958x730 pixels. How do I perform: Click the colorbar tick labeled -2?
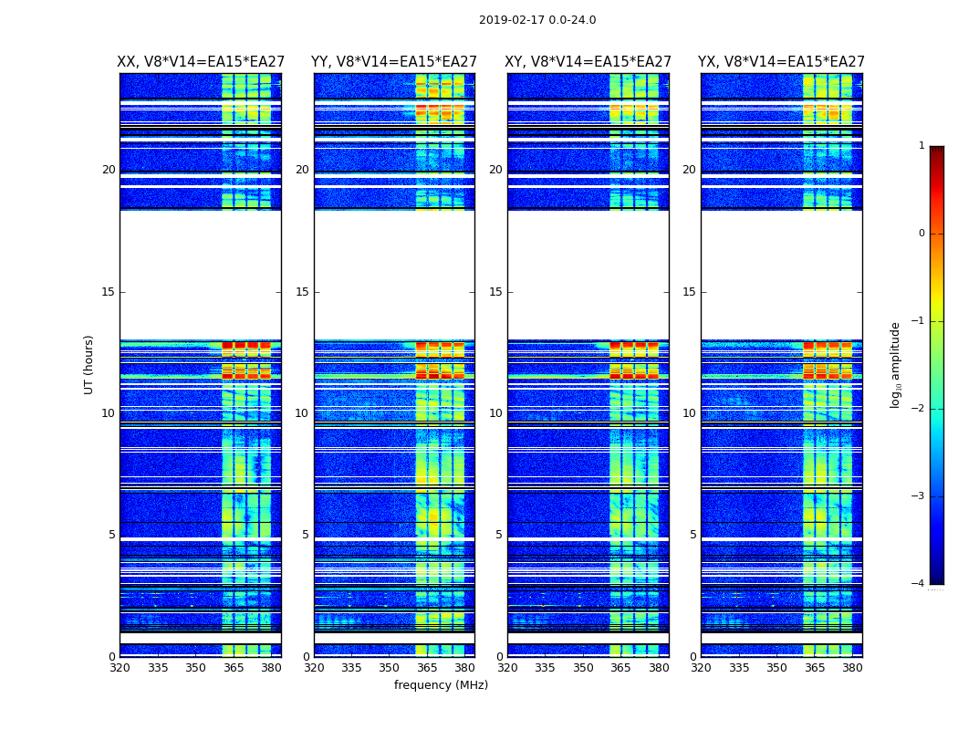click(x=920, y=409)
